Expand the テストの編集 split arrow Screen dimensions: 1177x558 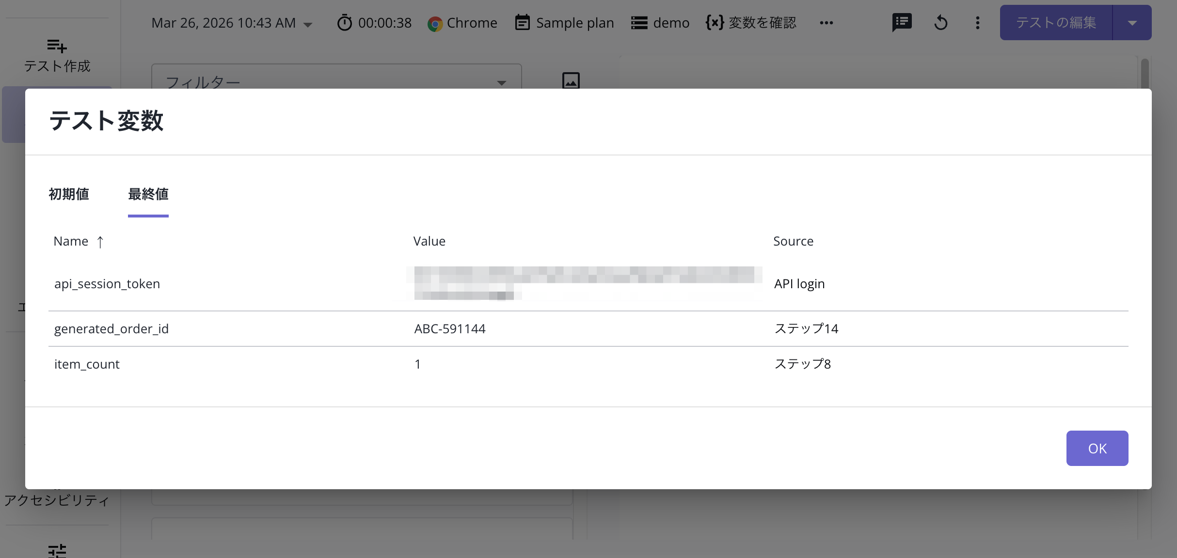tap(1132, 23)
